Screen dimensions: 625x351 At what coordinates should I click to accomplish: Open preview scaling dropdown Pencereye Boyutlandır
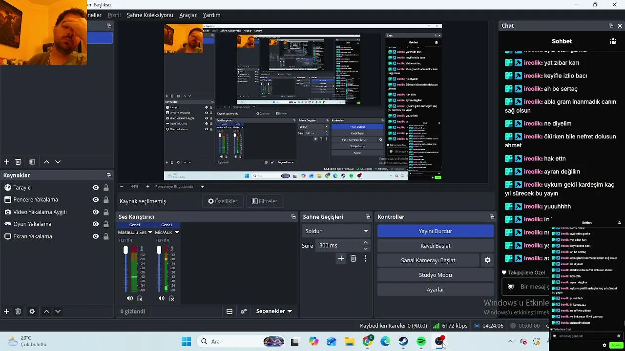point(180,187)
